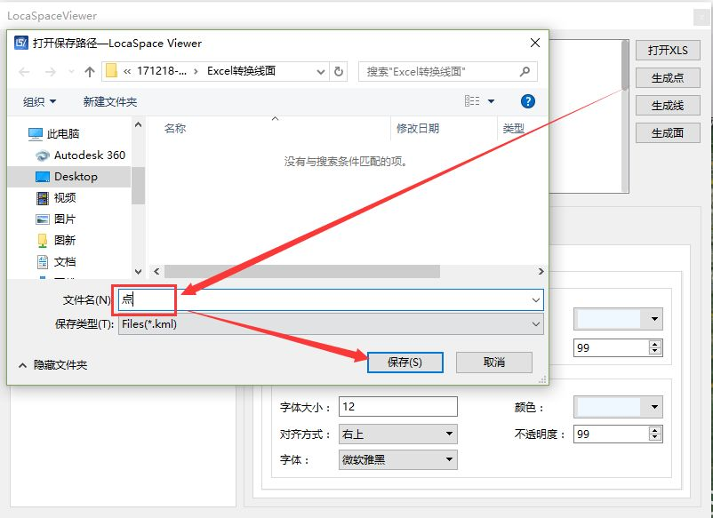Click the 字体大小 field showing 12
Screen dimensions: 713x518
point(398,407)
